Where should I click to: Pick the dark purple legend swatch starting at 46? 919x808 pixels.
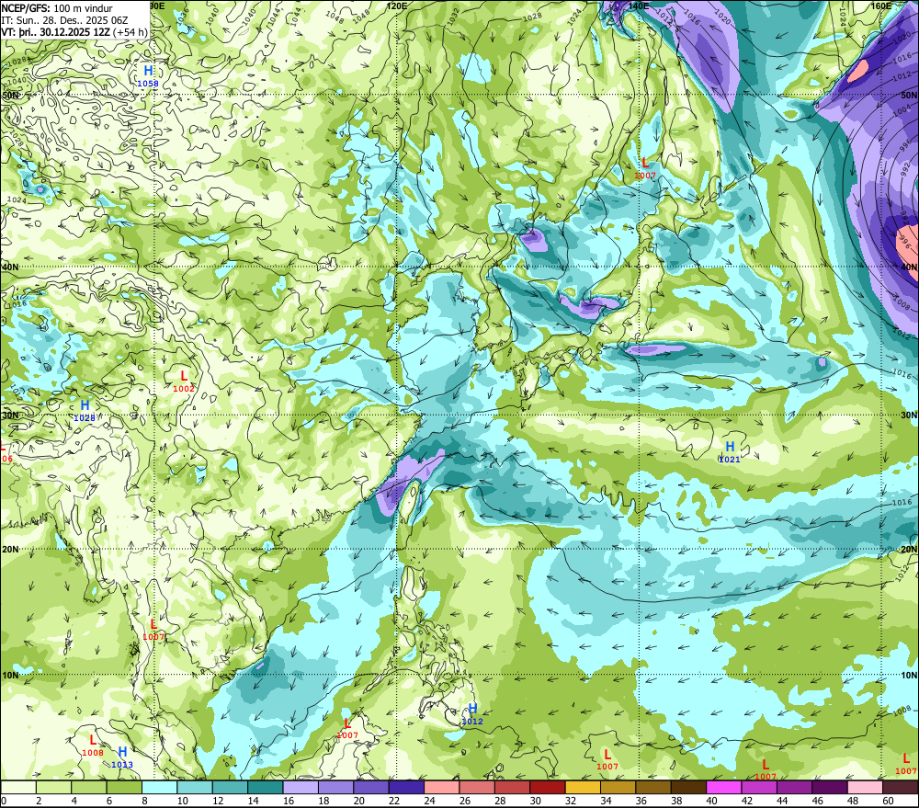(830, 787)
